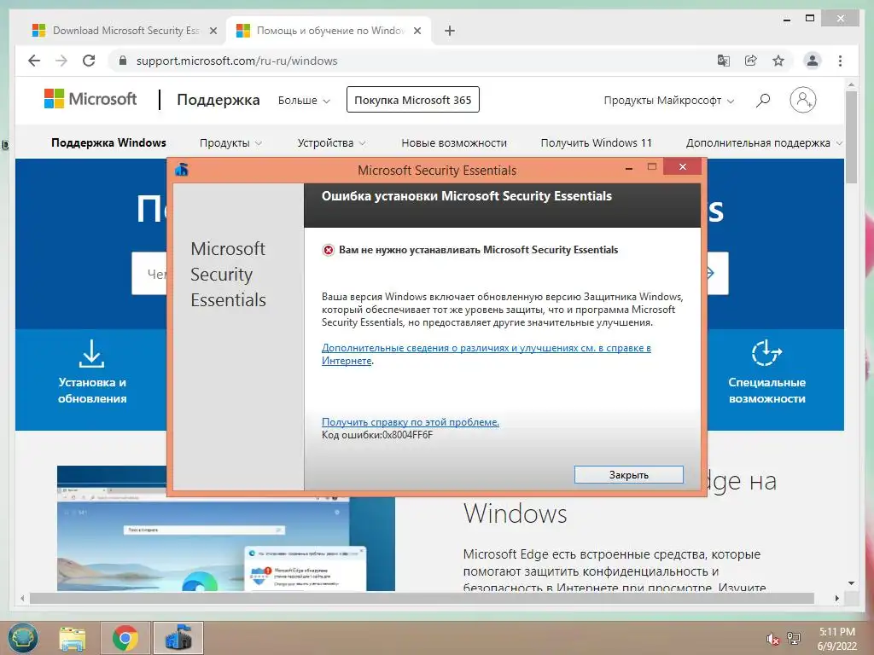Click the Microsoft logo
This screenshot has width=874, height=655.
click(x=90, y=99)
